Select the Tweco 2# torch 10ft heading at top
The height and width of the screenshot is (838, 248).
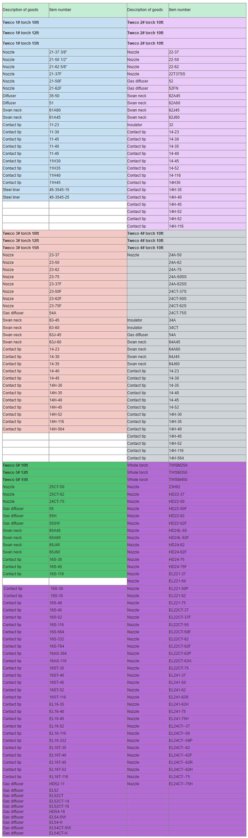145,23
